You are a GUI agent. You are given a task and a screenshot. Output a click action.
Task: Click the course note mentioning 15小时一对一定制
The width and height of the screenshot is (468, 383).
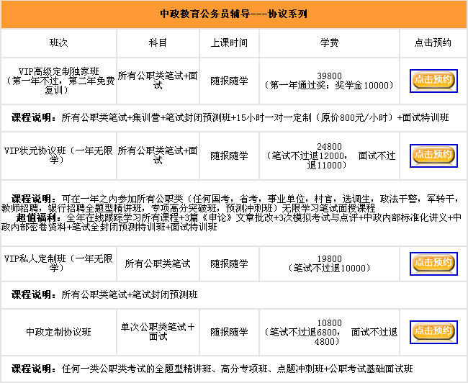234,118
